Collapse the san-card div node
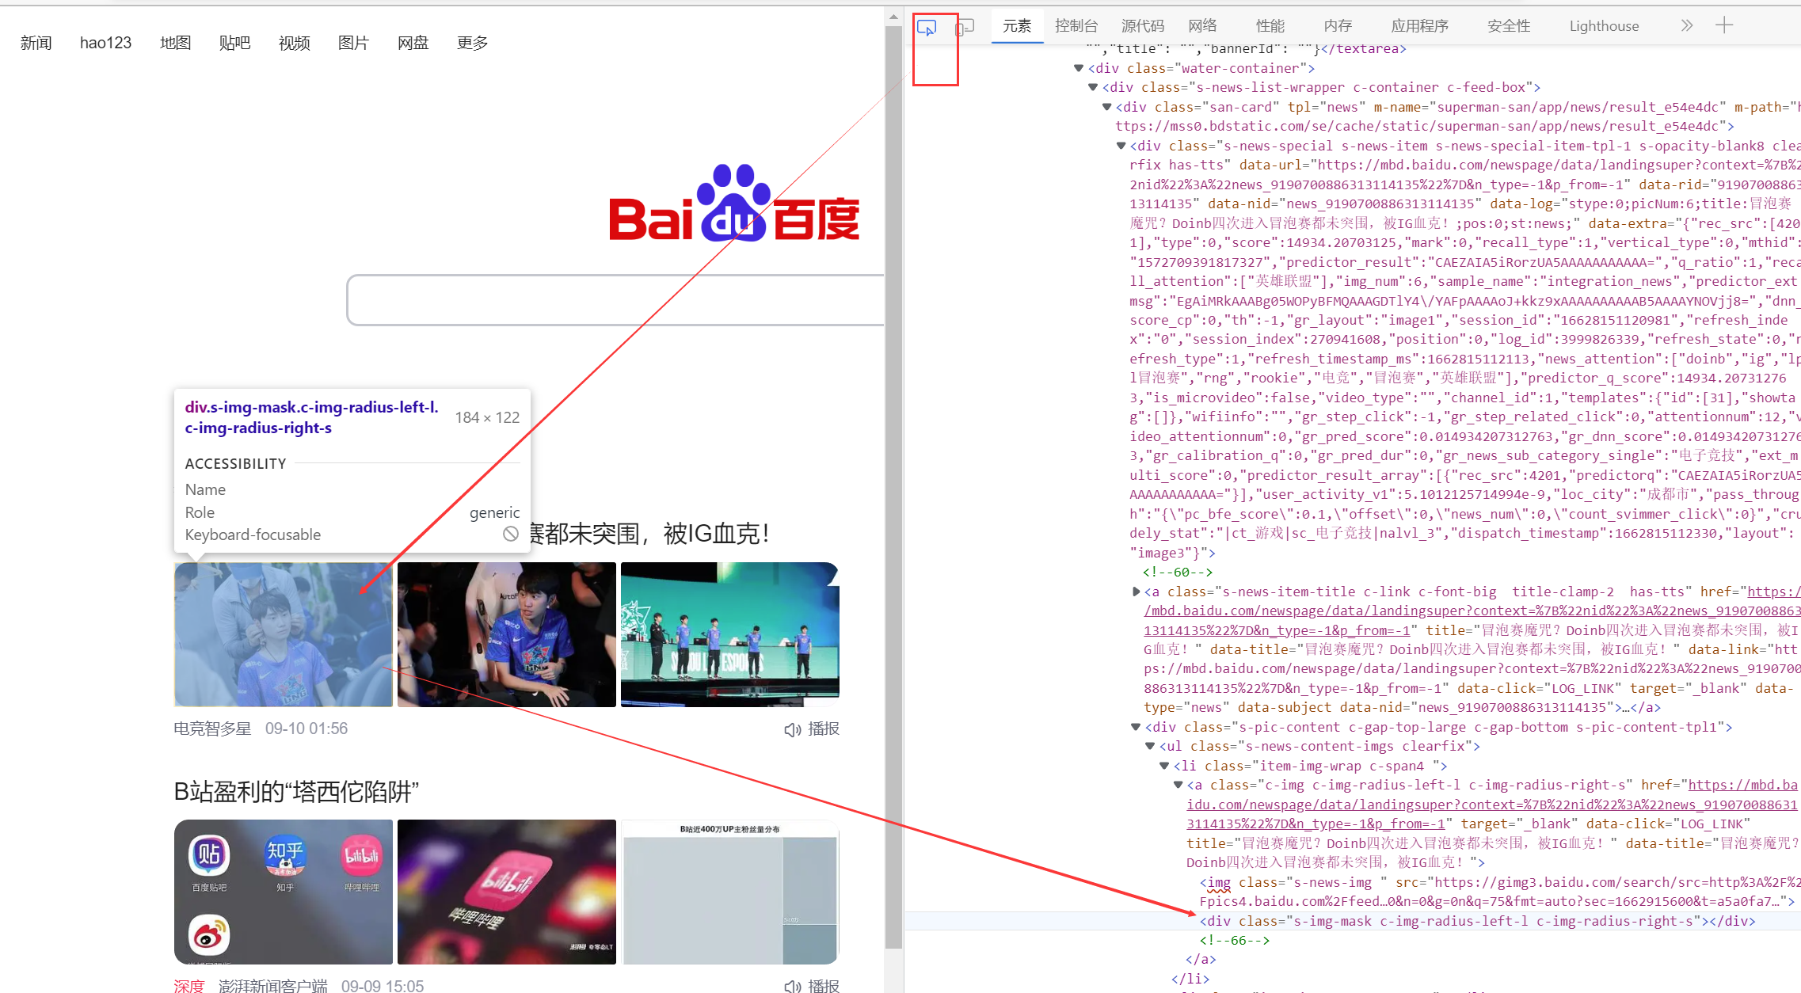 pyautogui.click(x=1106, y=107)
